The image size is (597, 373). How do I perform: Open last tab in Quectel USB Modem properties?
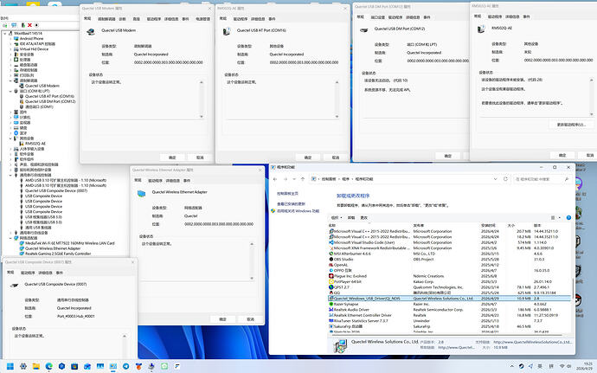(x=203, y=19)
